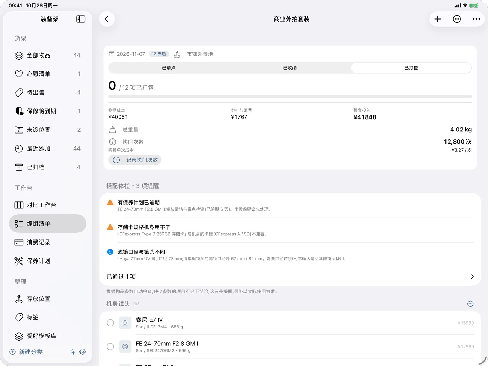Click the 商业外拍套装 page title
488x366 pixels.
coord(291,19)
